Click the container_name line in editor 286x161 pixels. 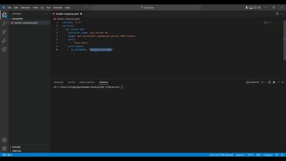pyautogui.click(x=88, y=33)
